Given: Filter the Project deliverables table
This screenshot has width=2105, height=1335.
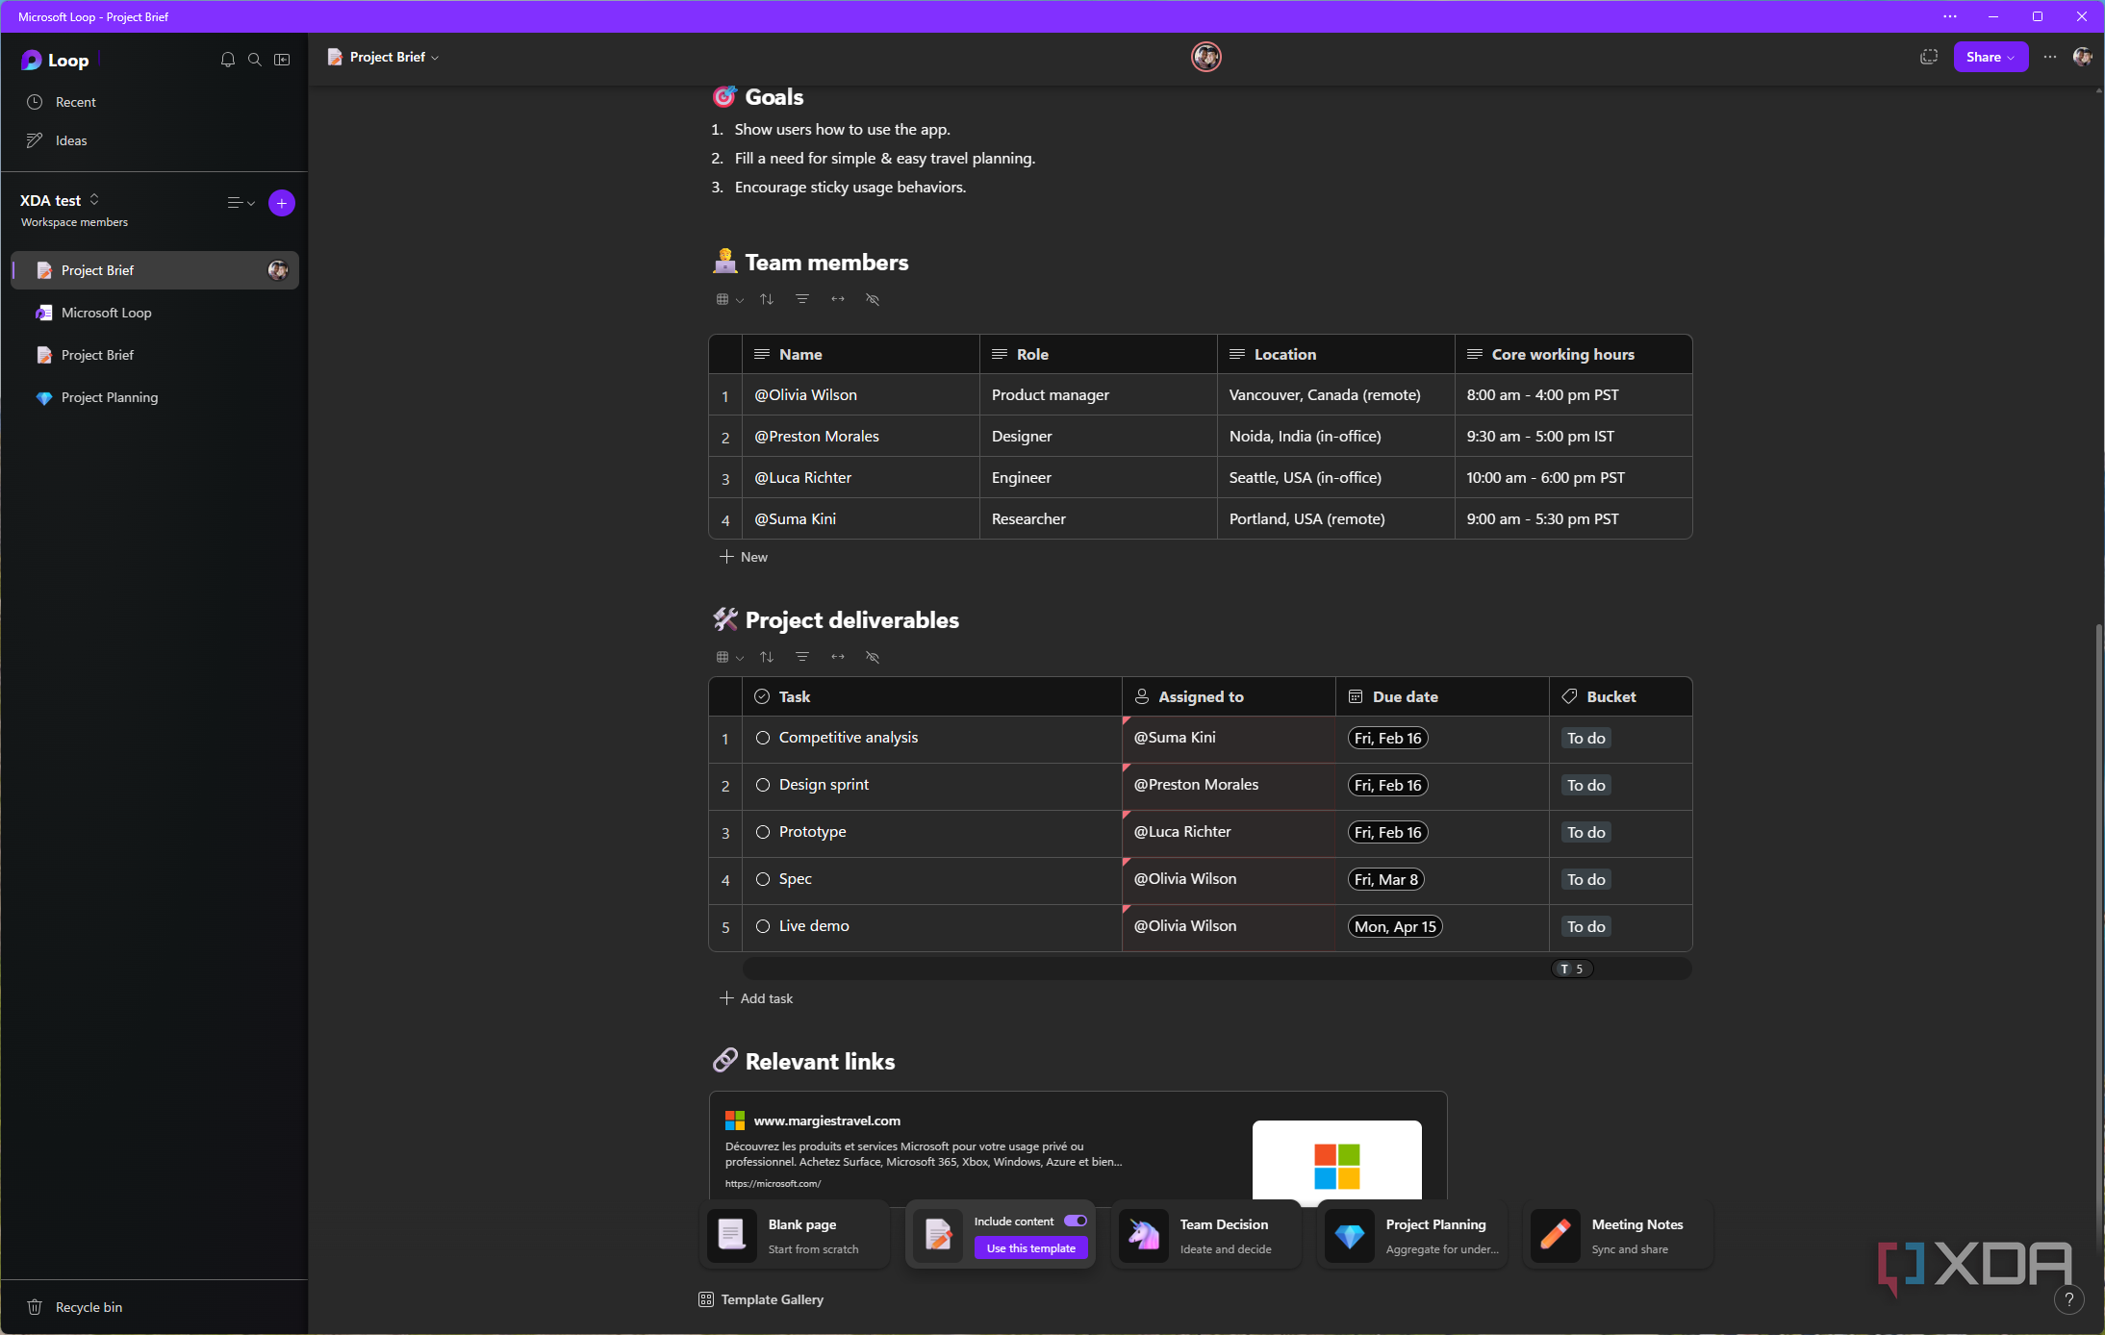Looking at the screenshot, I should [802, 657].
